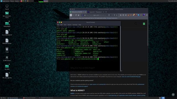Click the Manage bookmarks link
The width and height of the screenshot is (177, 99).
[112, 18]
